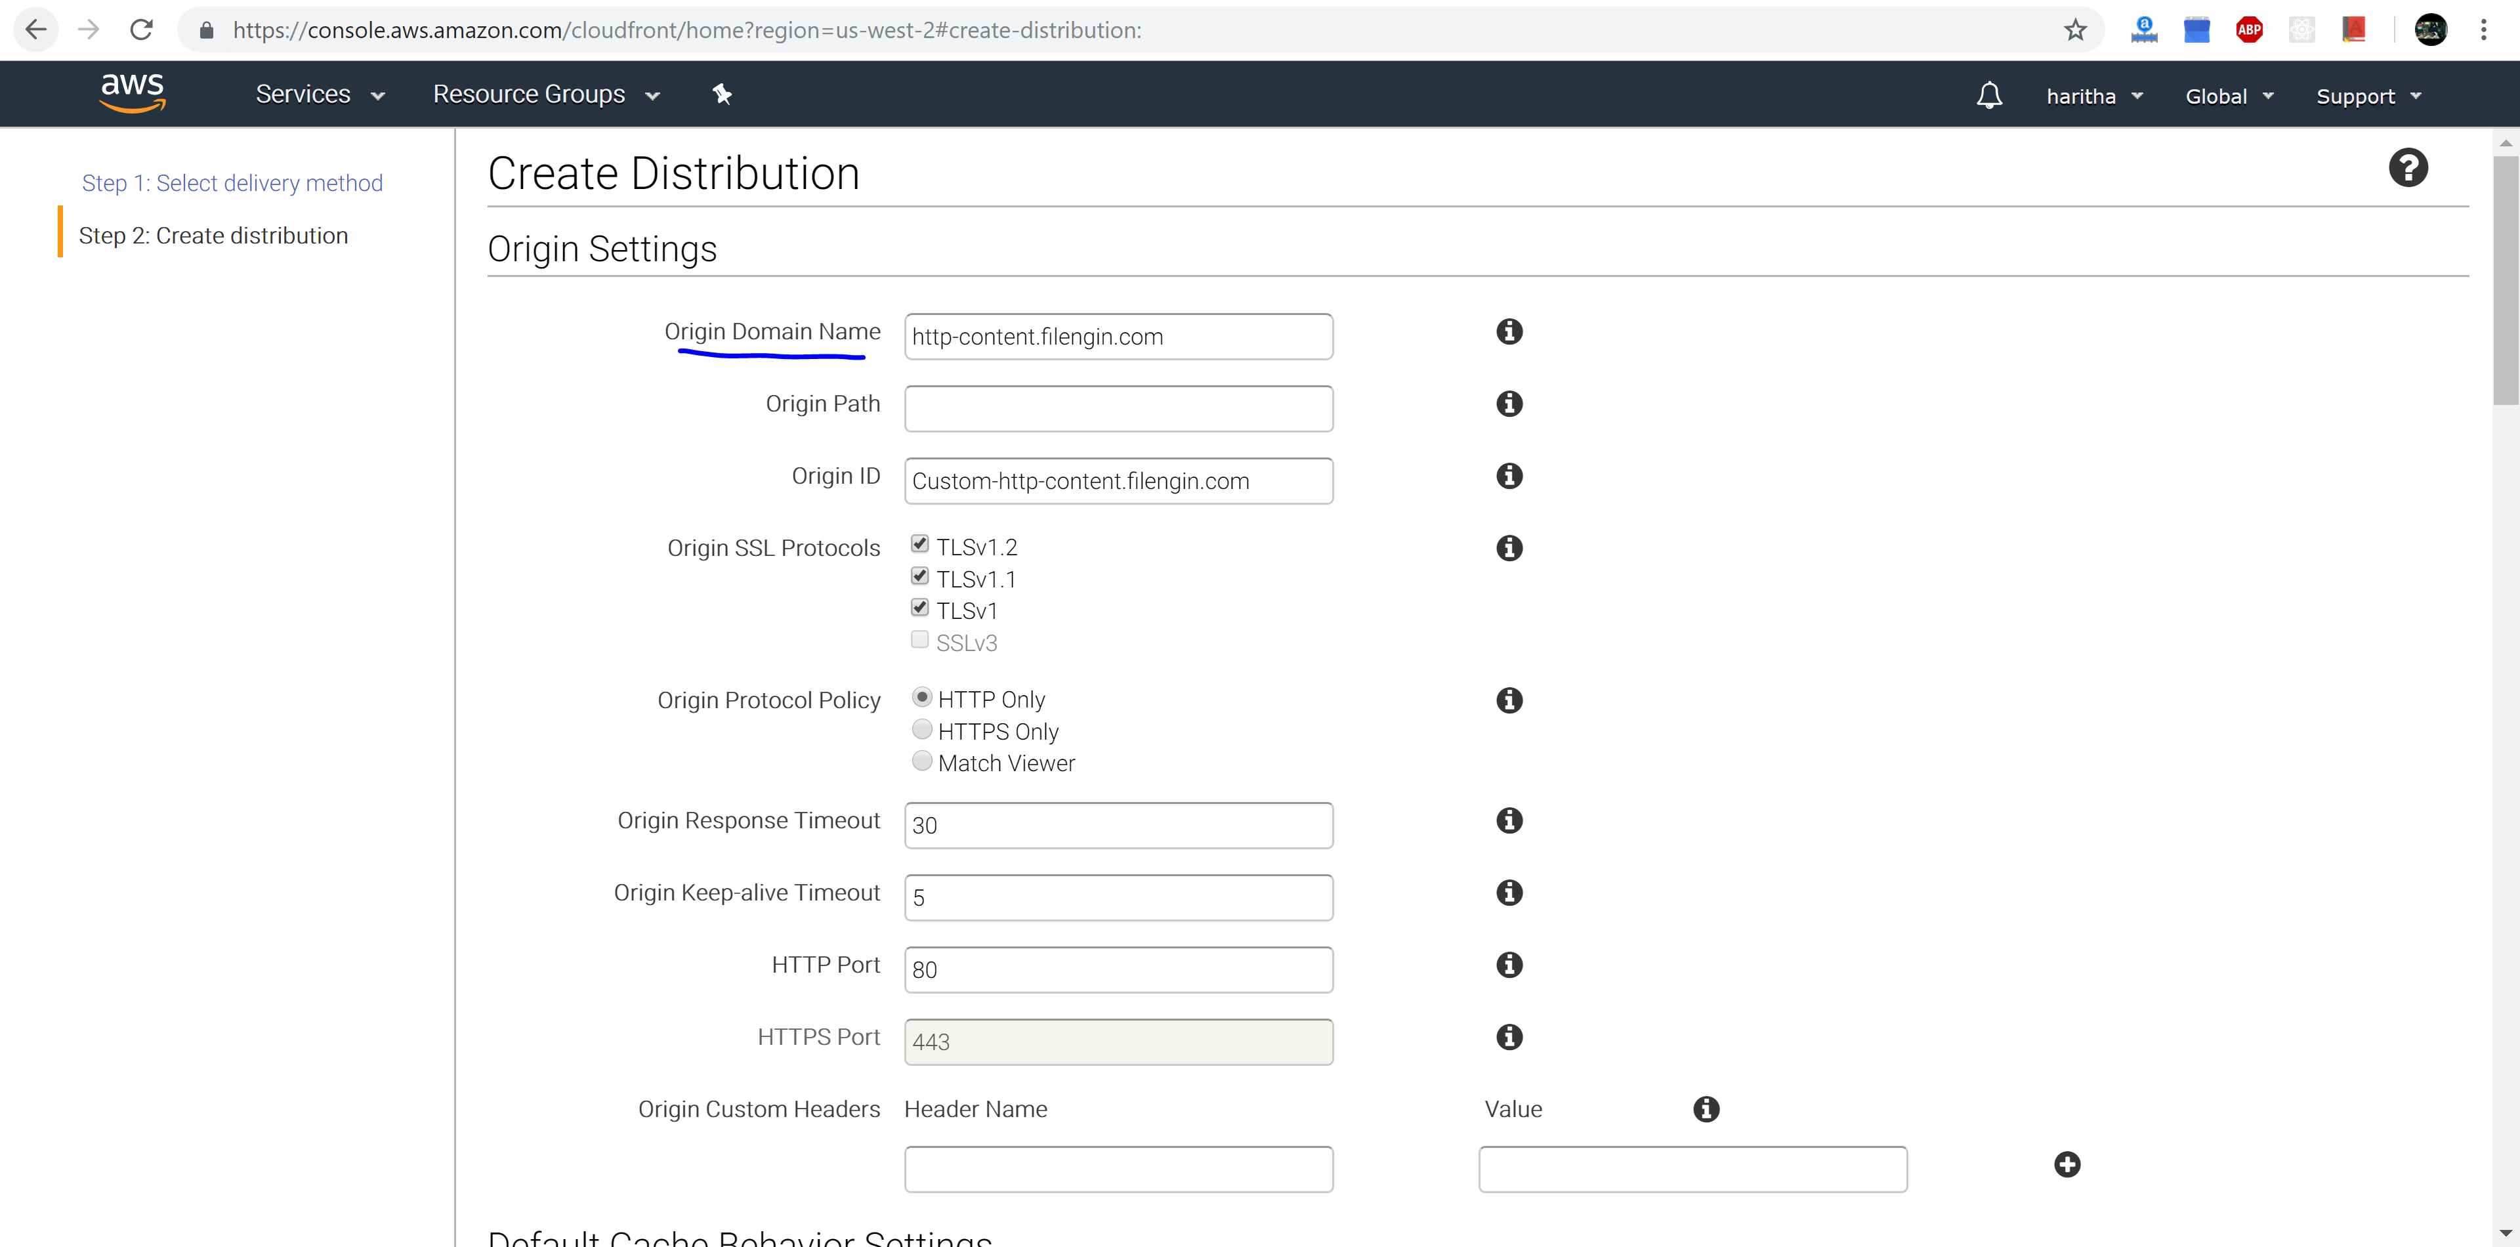Click the HTTP Port field
This screenshot has height=1247, width=2520.
pos(1118,970)
